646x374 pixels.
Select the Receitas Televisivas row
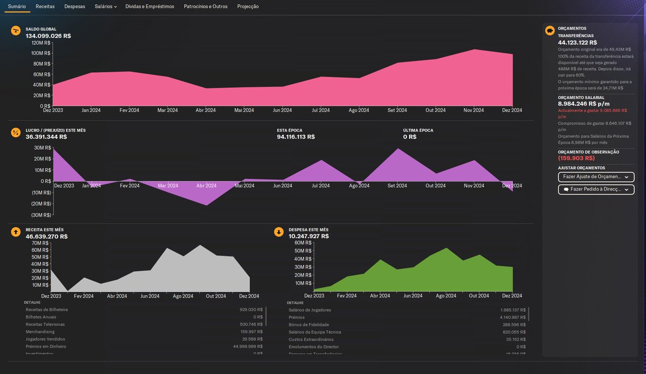(144, 324)
